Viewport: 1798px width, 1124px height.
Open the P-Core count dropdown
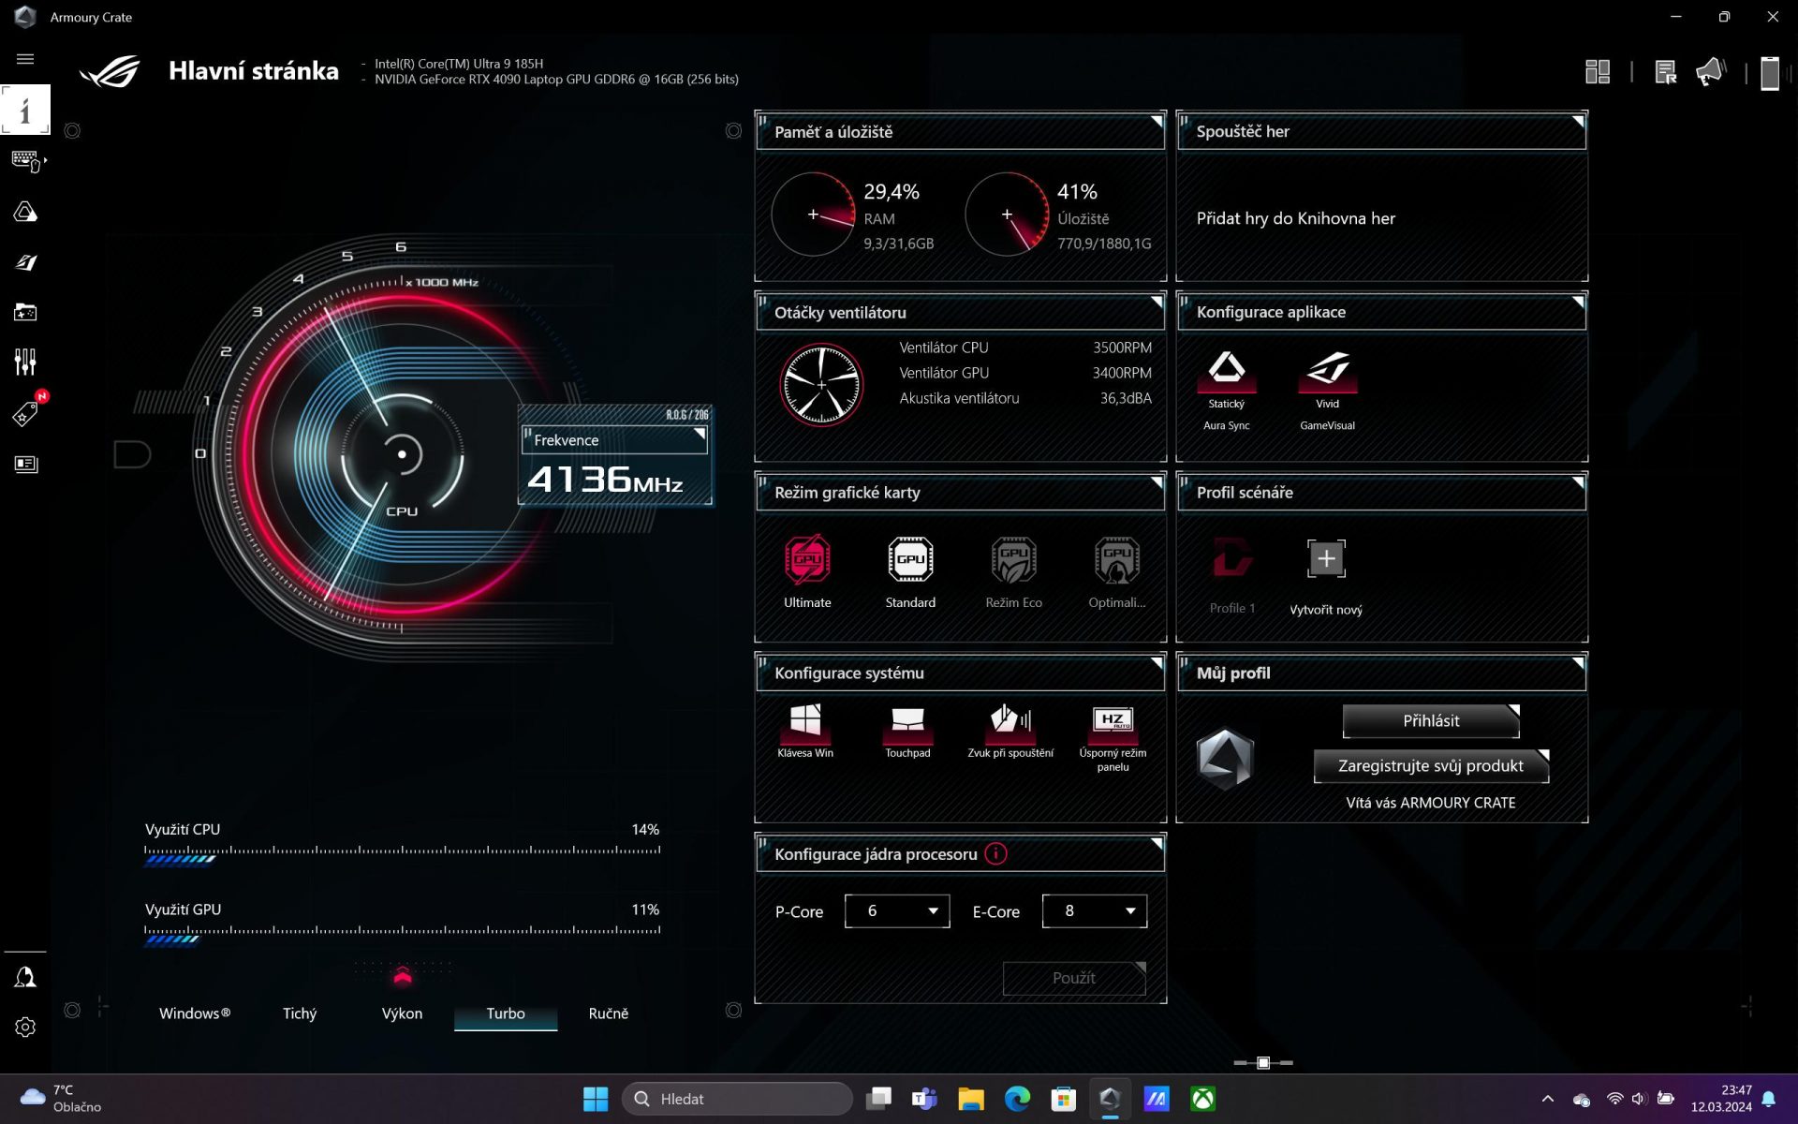897,911
